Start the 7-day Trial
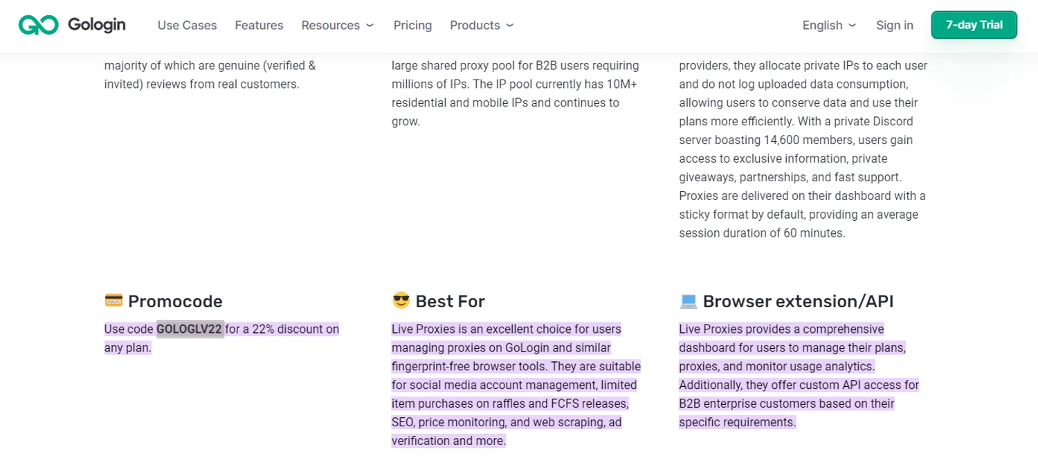The image size is (1038, 463). click(x=974, y=25)
